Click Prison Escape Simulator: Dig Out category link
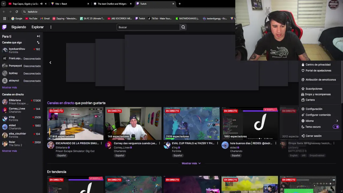 pos(75,151)
